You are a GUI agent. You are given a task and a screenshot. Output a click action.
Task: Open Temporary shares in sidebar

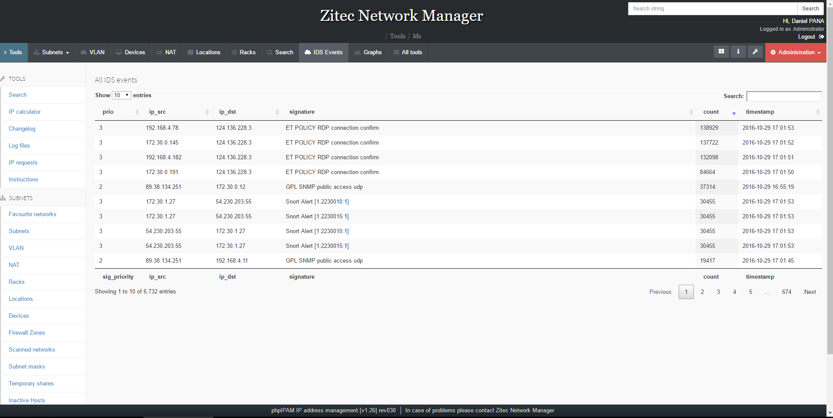(31, 384)
